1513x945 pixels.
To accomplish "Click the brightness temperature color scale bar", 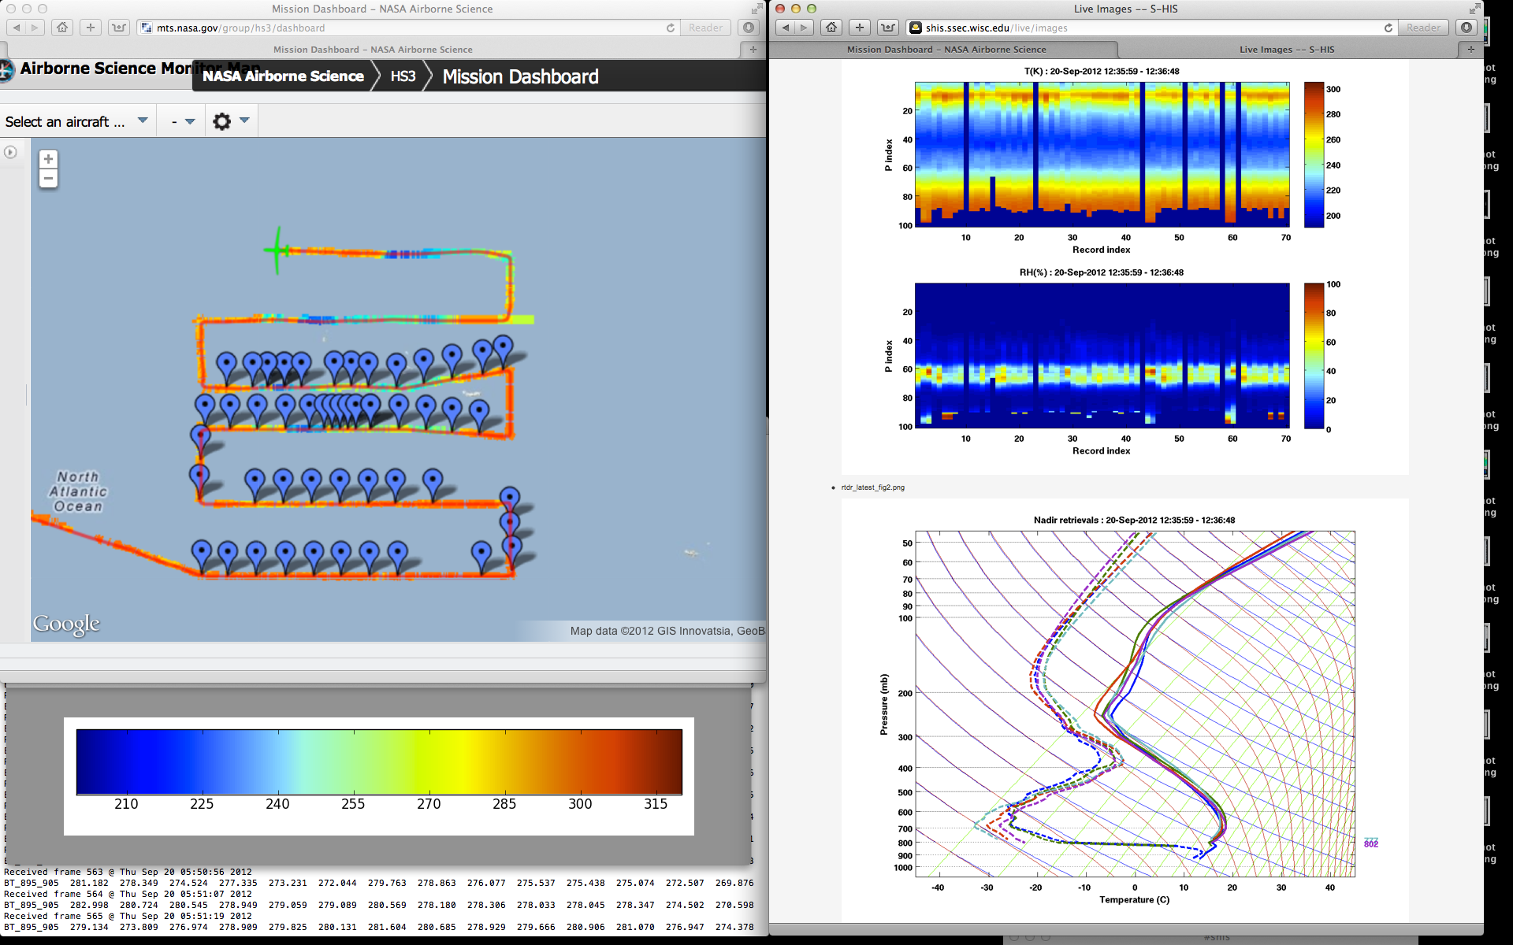I will pyautogui.click(x=379, y=762).
